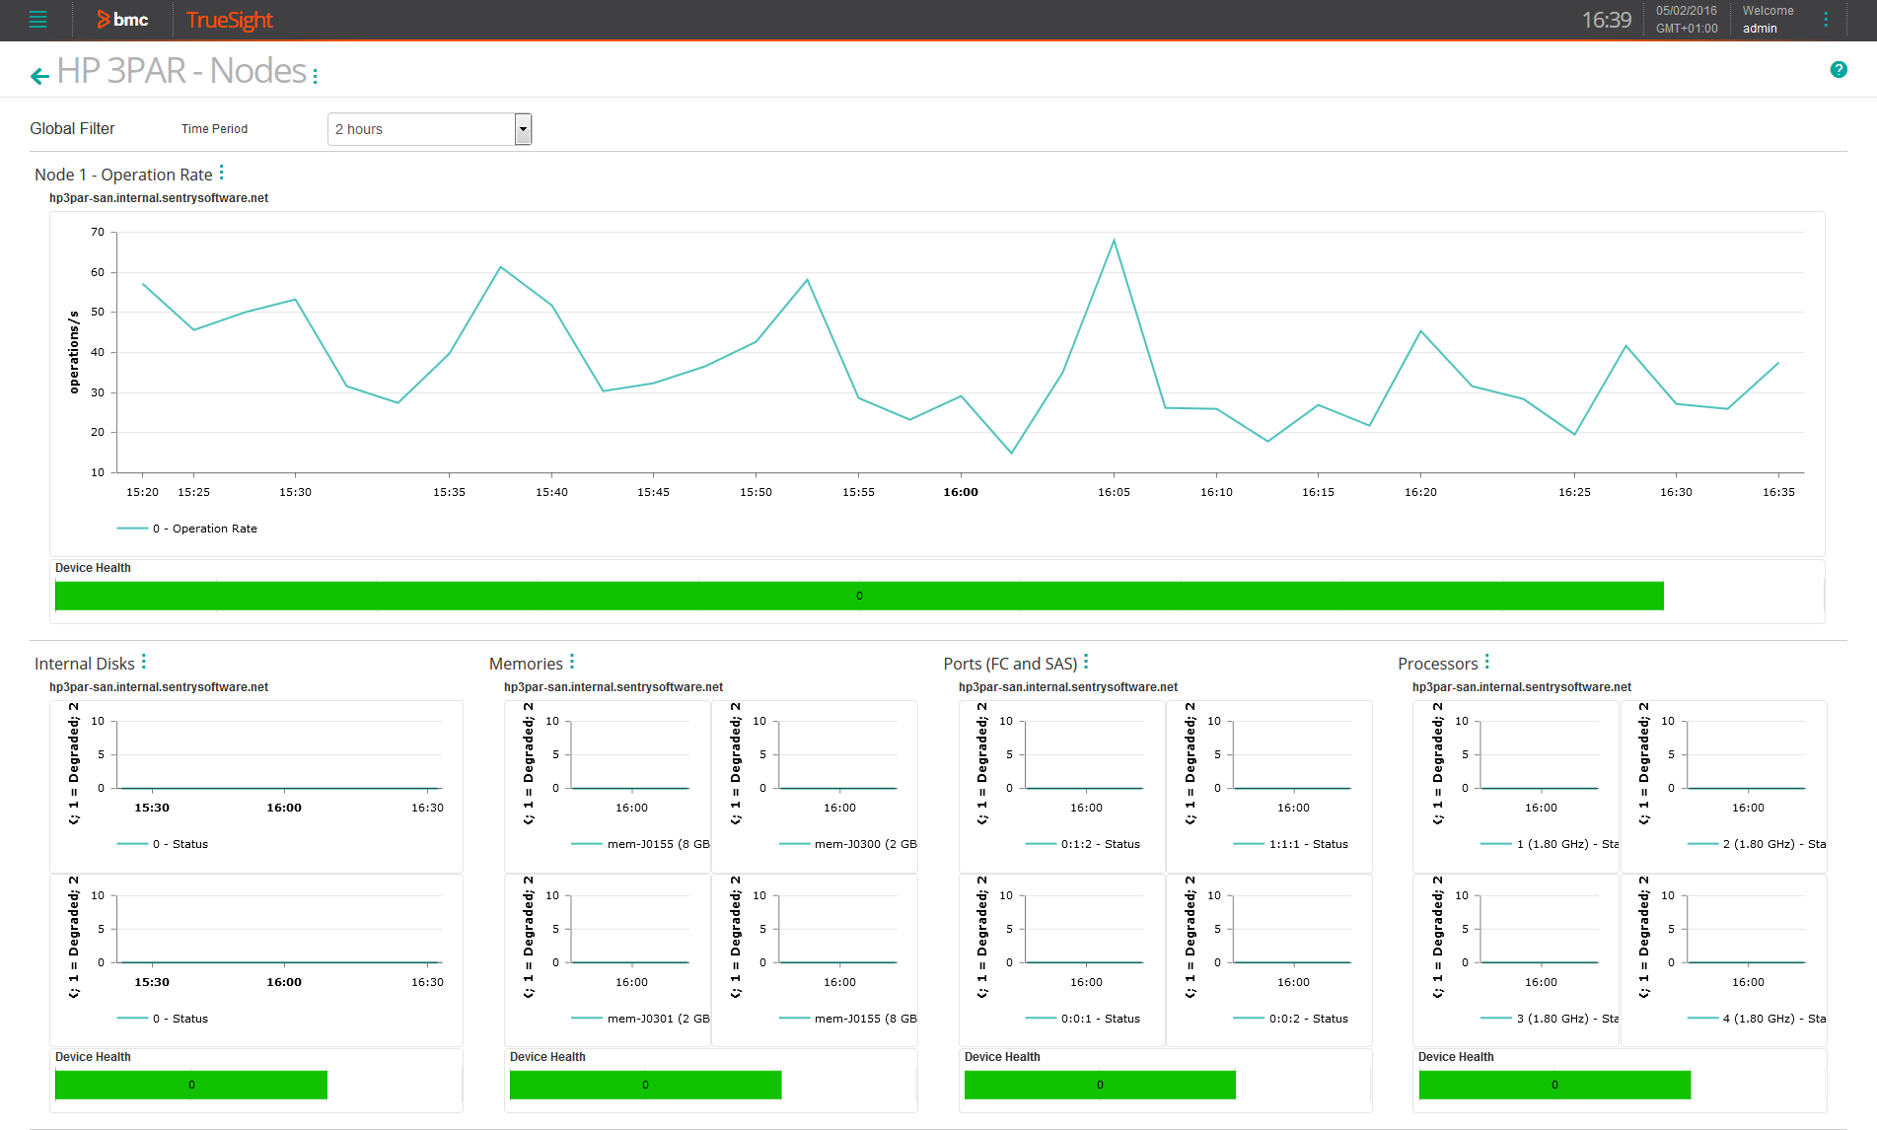
Task: Click the Internal Disks Device Health bar
Action: click(x=191, y=1085)
